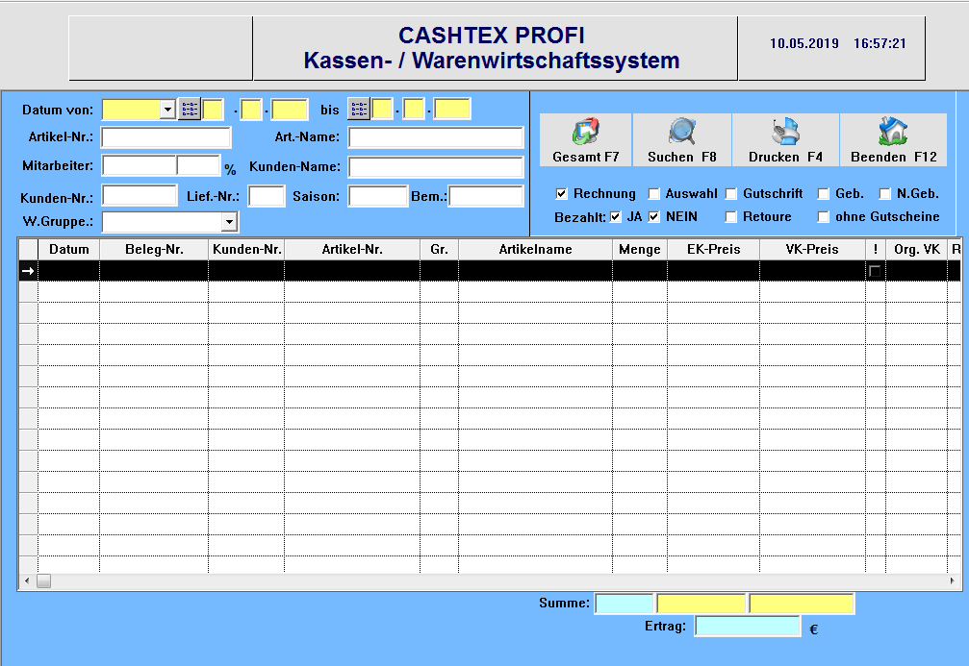Tick the Geb. checkbox
The width and height of the screenshot is (969, 666).
point(823,194)
